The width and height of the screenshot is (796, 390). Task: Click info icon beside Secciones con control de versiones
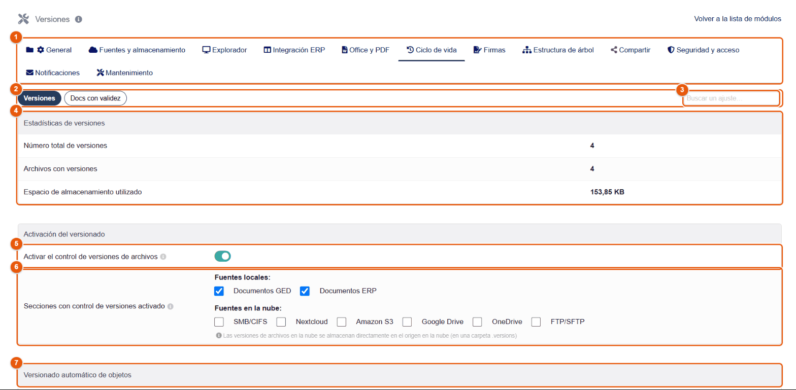[171, 306]
